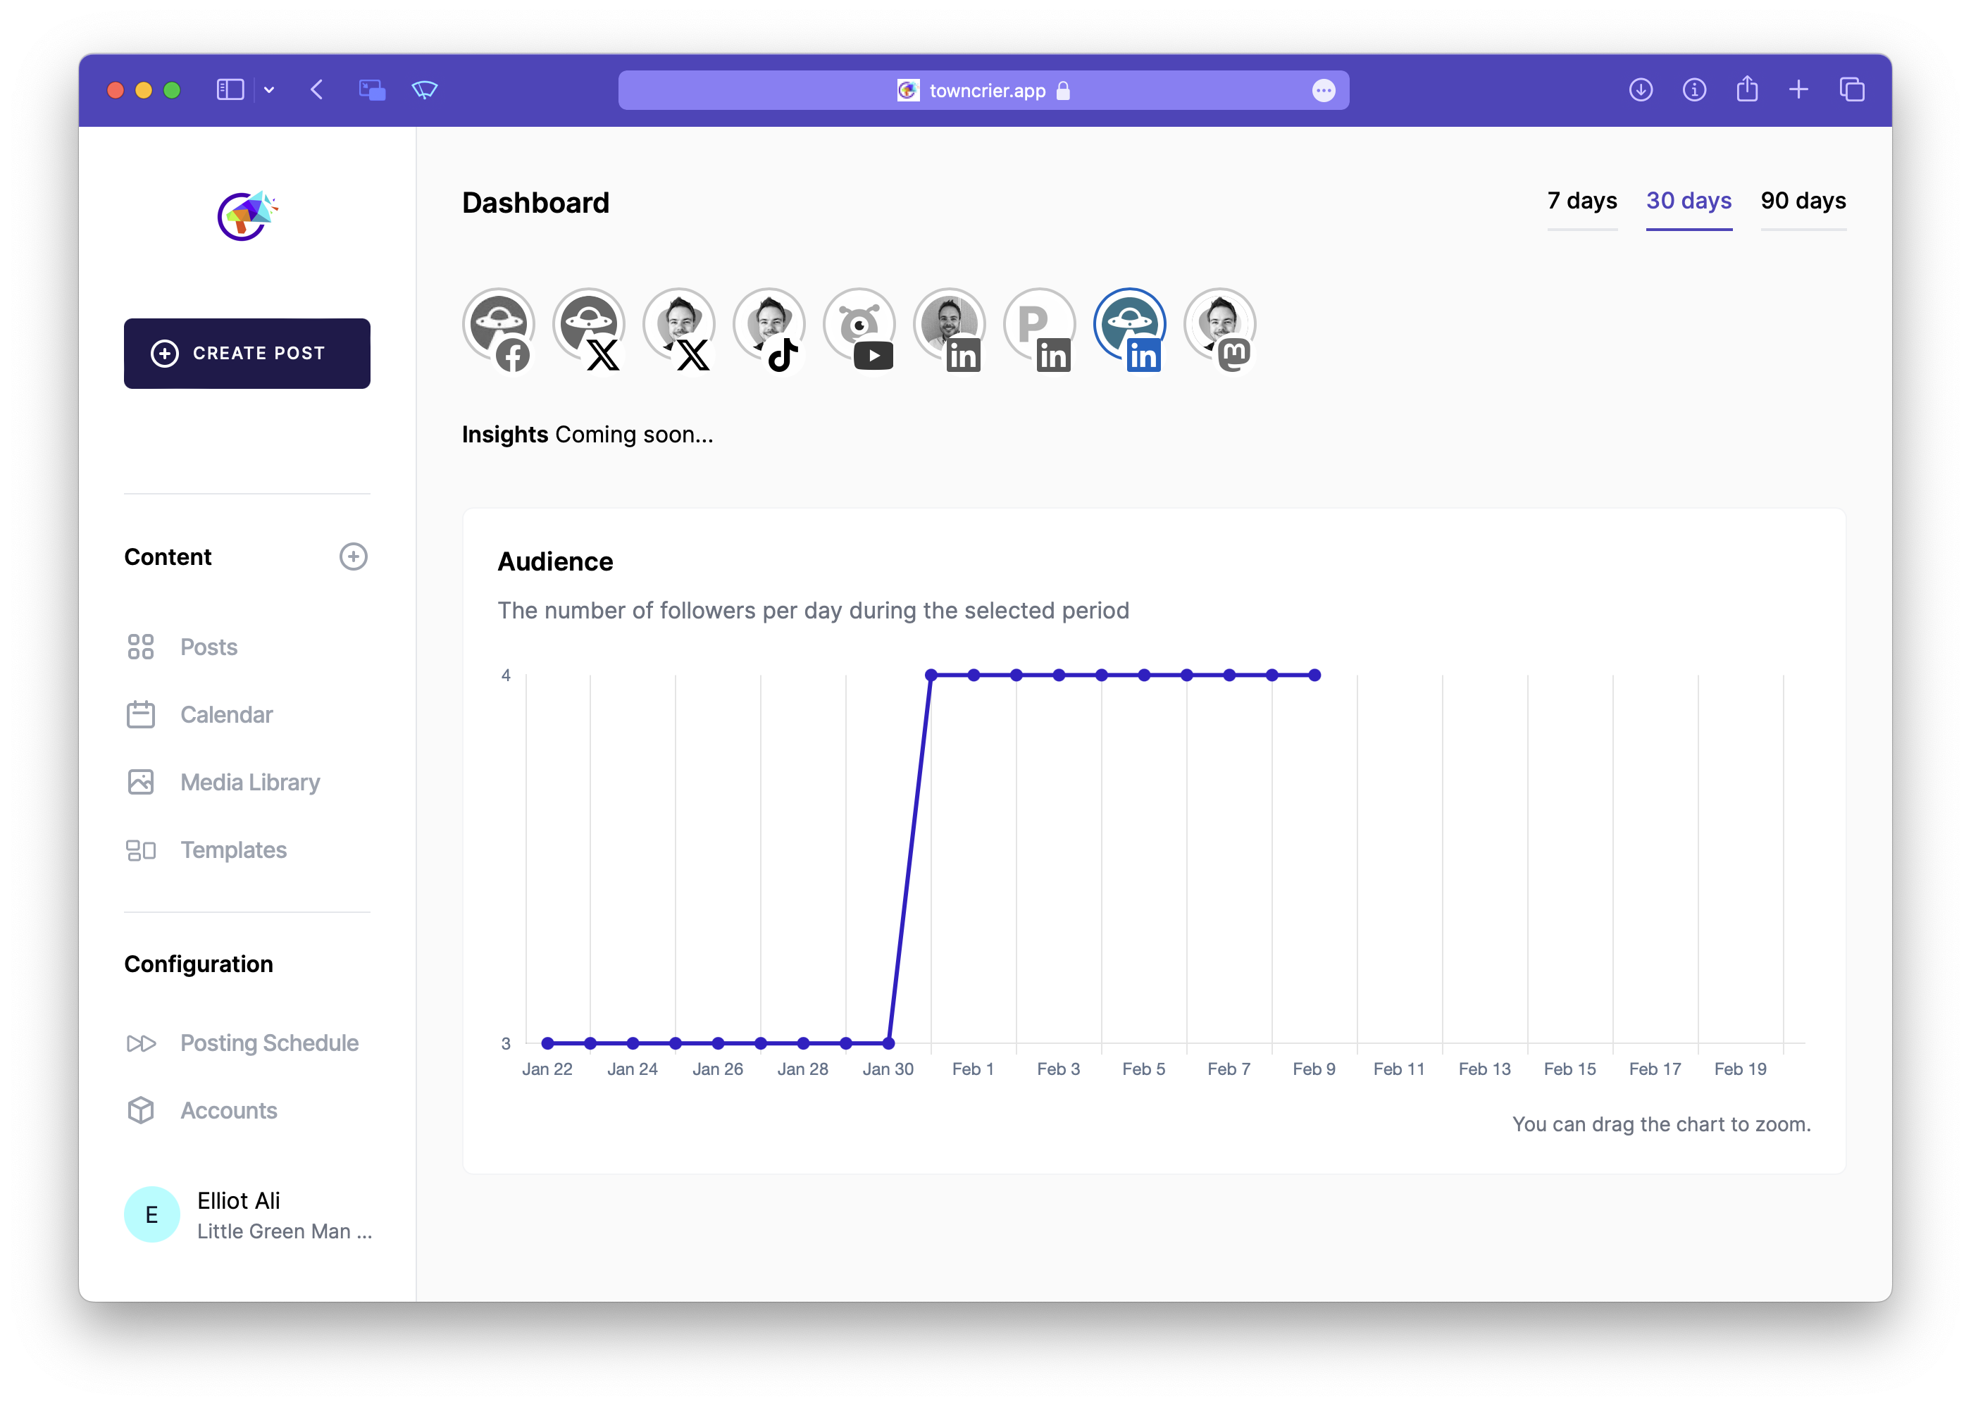Add new content with the plus icon
The height and width of the screenshot is (1406, 1971).
coord(353,556)
